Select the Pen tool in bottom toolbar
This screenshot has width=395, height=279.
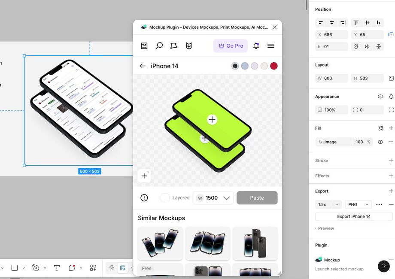[36, 268]
